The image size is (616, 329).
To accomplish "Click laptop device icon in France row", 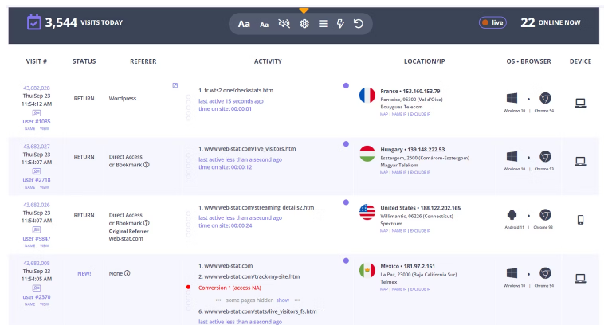I will [x=580, y=104].
